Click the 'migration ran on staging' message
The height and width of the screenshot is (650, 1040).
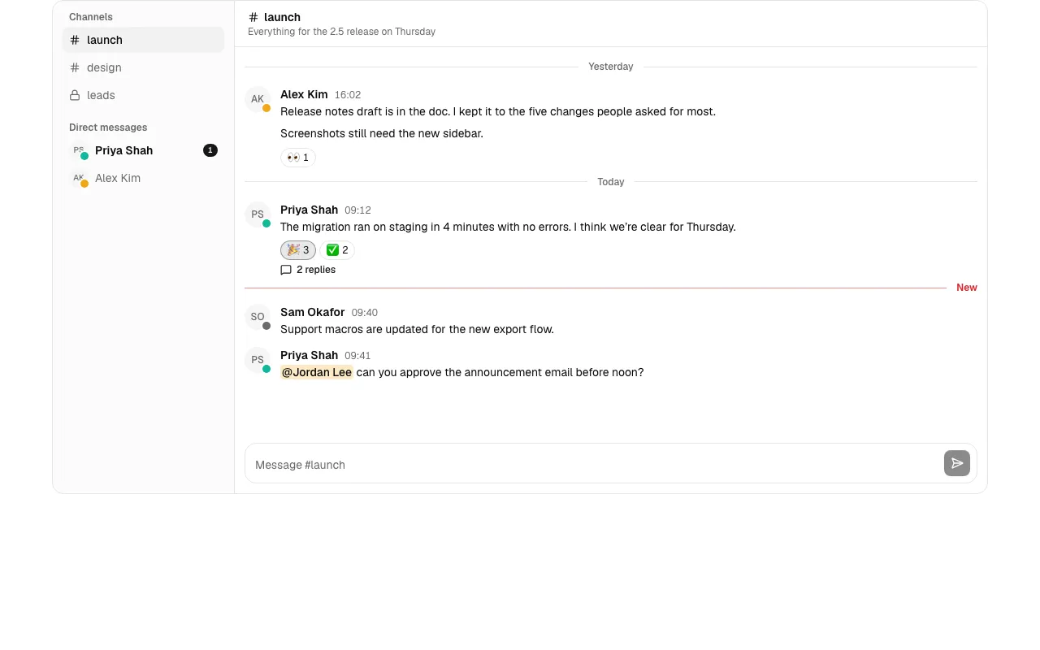point(508,227)
